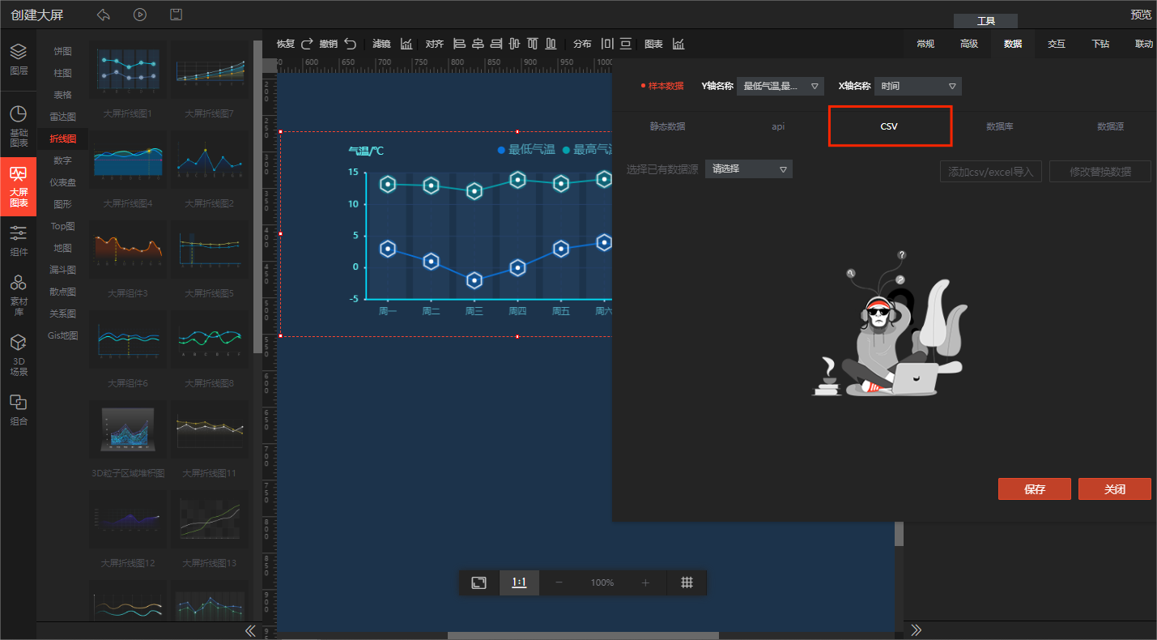1157x640 pixels.
Task: Switch to the 常规 tab
Action: pyautogui.click(x=925, y=44)
